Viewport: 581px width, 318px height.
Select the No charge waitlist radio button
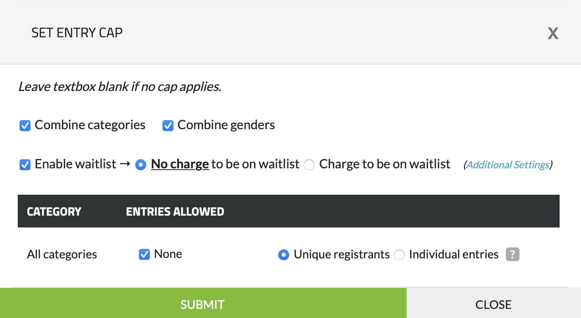[141, 165]
